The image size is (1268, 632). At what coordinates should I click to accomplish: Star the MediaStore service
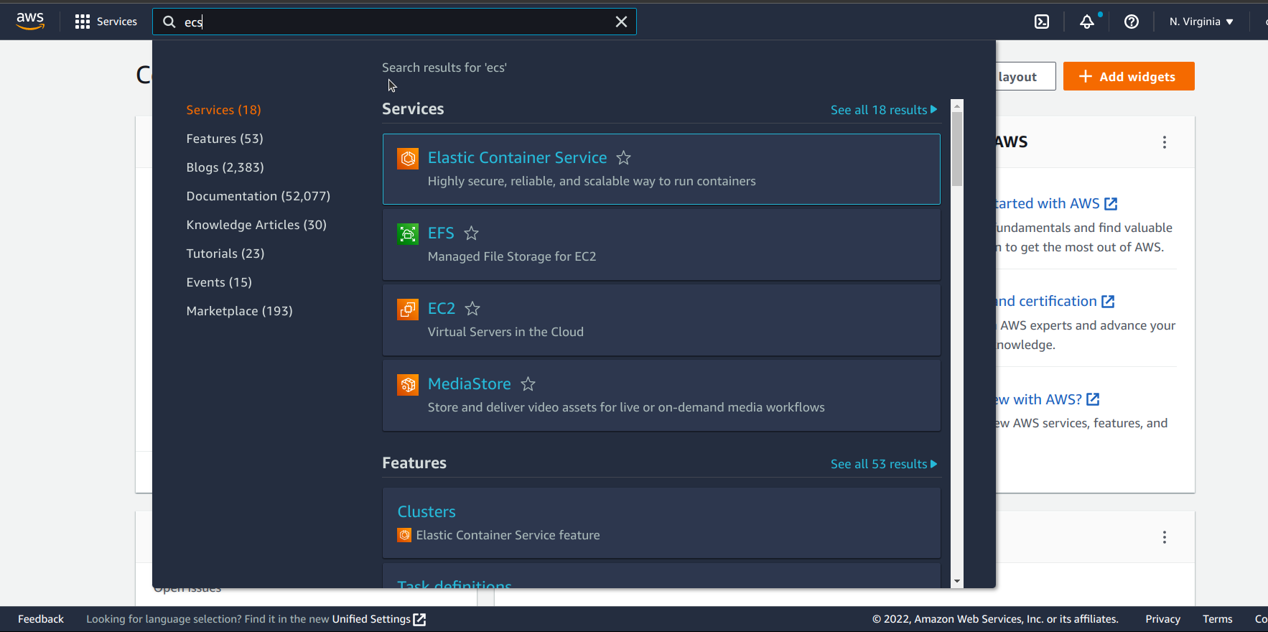click(528, 384)
